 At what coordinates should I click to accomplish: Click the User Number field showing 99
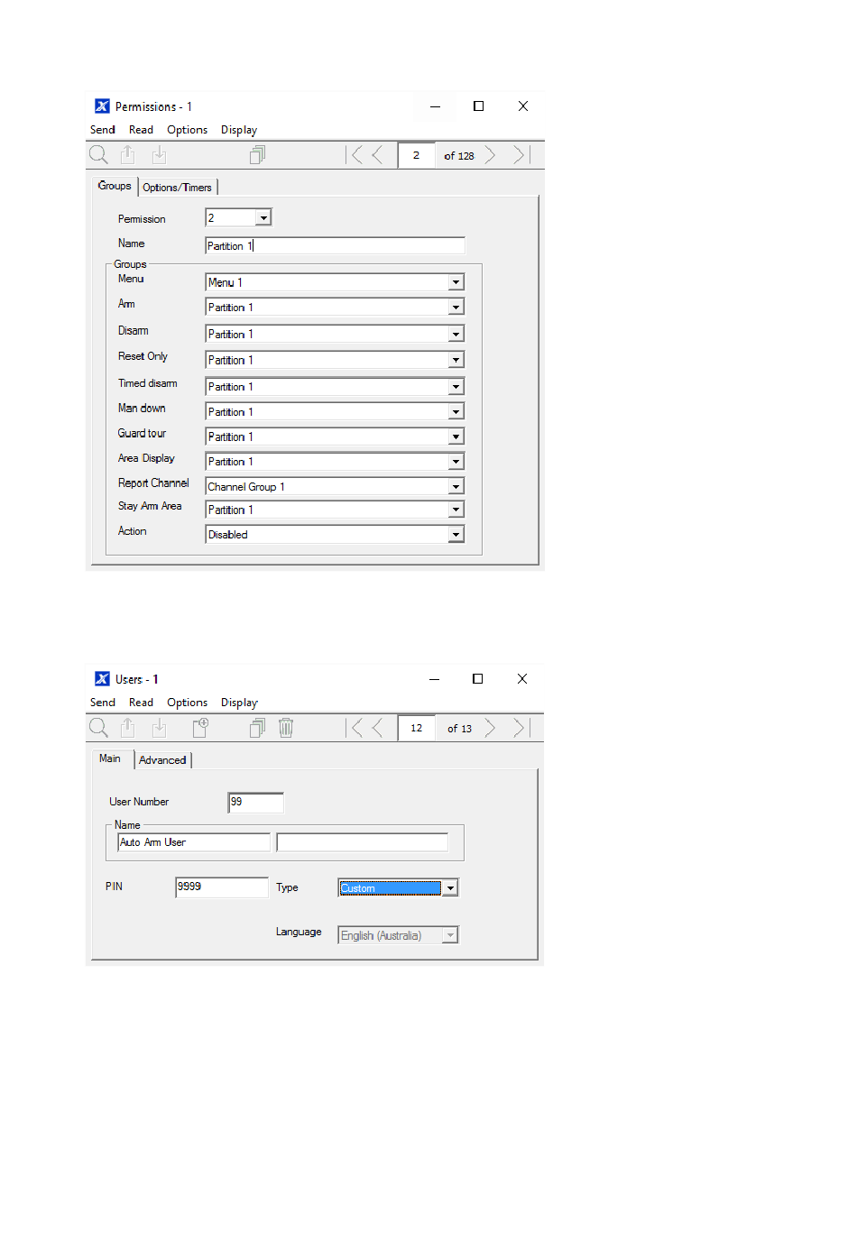255,802
